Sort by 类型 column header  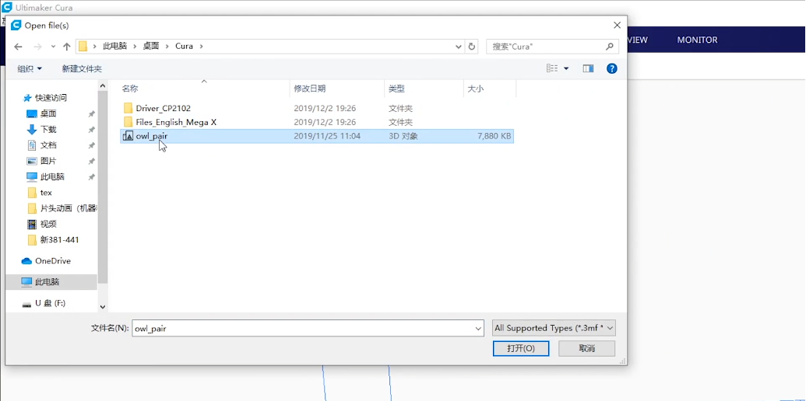(424, 89)
